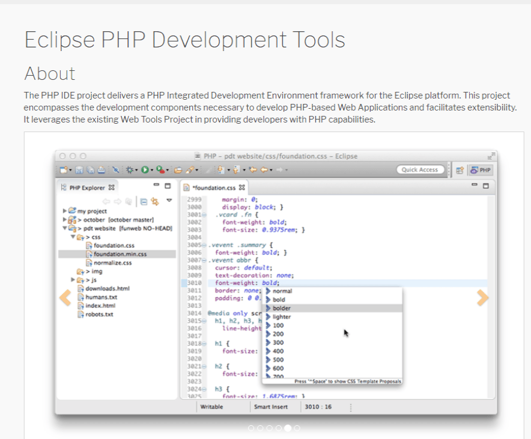This screenshot has height=439, width=531.
Task: Click the Previous Annotation up-arrow icon
Action: click(x=237, y=170)
